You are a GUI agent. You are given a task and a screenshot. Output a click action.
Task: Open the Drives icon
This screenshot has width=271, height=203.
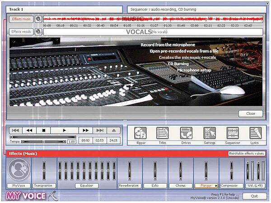[186, 133]
